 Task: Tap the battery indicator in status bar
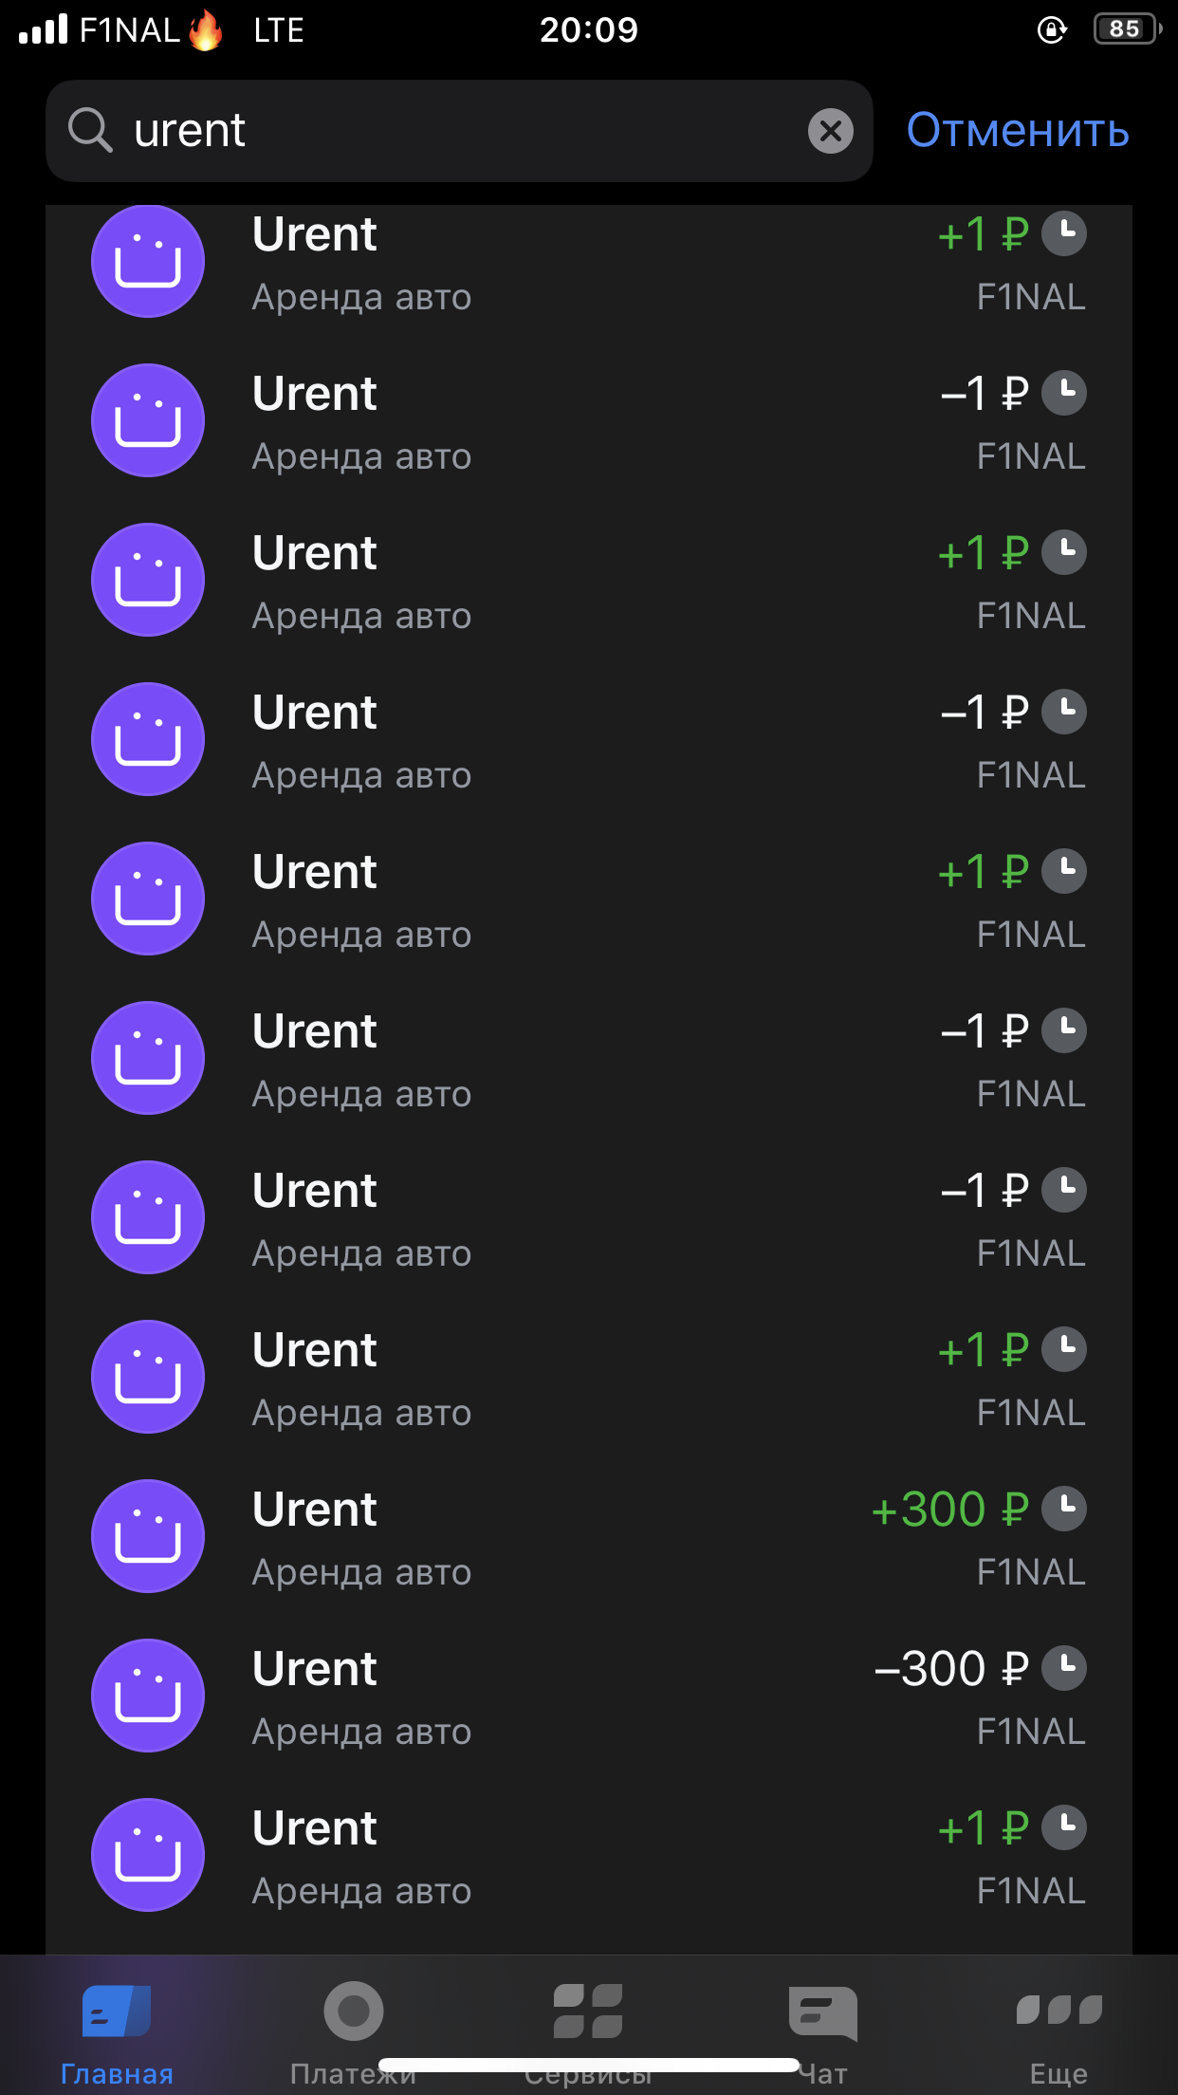pos(1127,29)
